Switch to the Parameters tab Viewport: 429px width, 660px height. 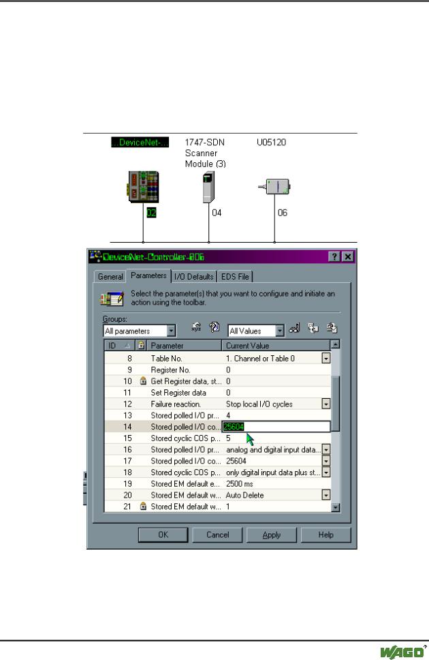[x=148, y=275]
